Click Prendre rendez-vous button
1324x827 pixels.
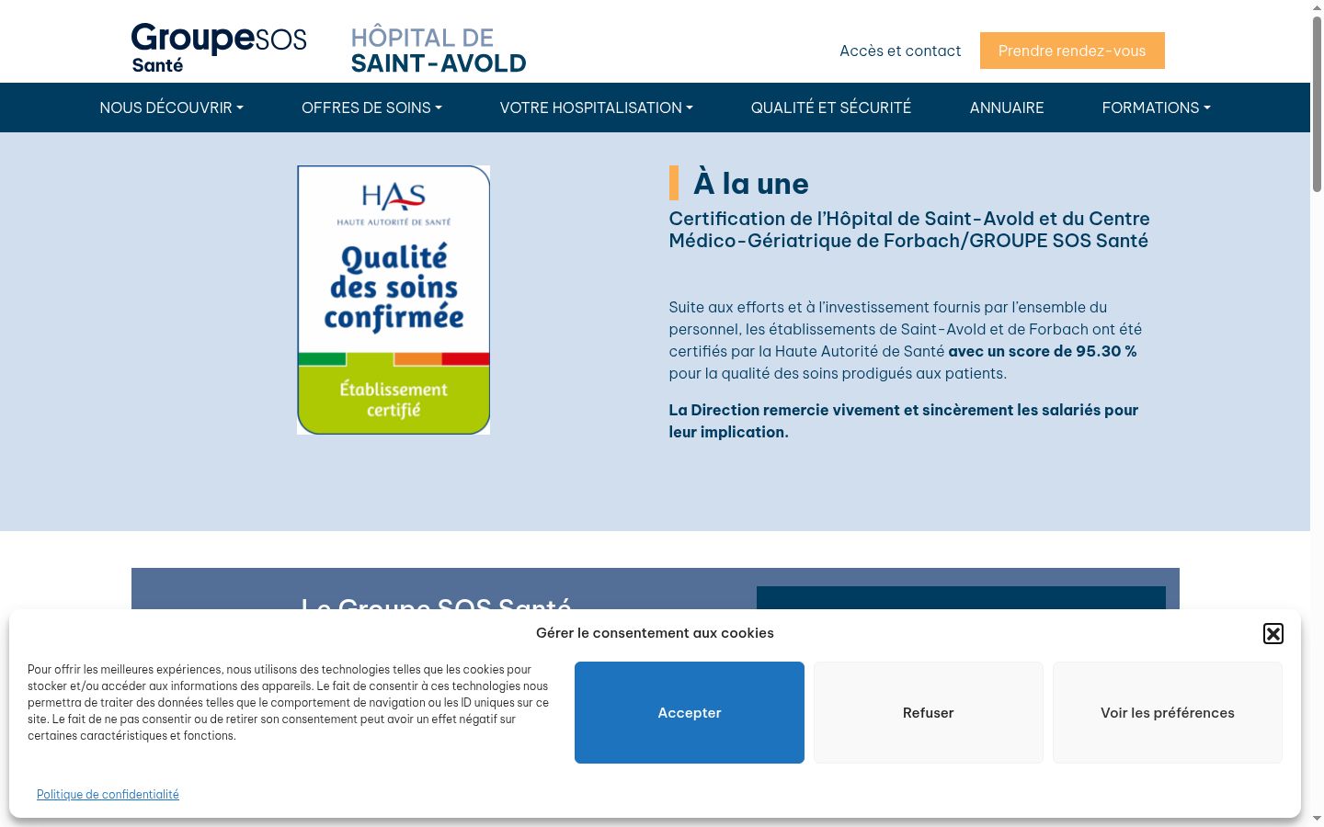(1072, 51)
